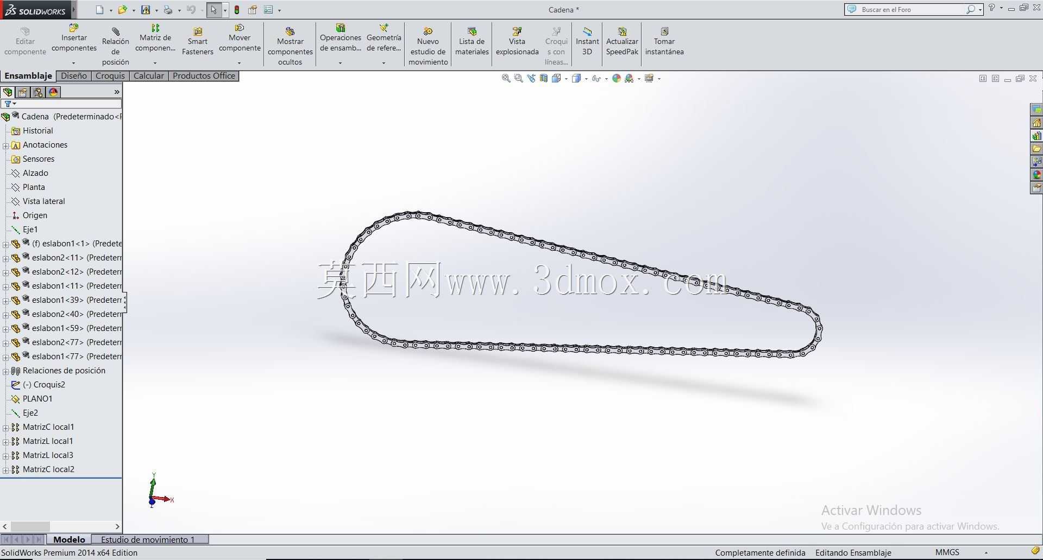The image size is (1043, 560).
Task: Open Estudio de movimiento 1 tab
Action: 150,539
